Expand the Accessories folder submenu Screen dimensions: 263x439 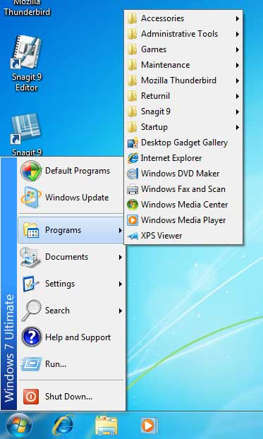[x=183, y=18]
